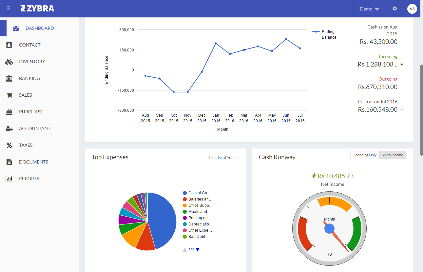
Task: Click the legend previous page up arrow
Action: tap(185, 250)
